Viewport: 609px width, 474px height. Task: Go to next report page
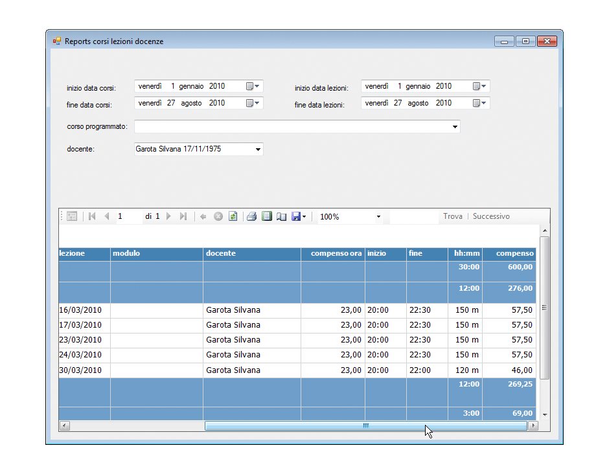coord(168,216)
